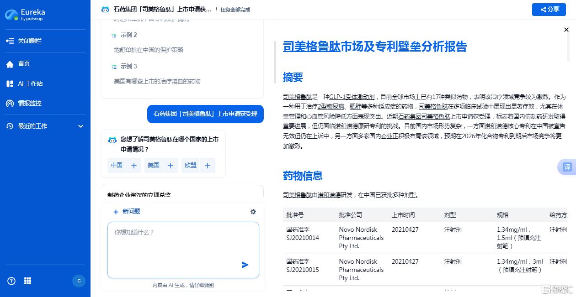Select cell 国药准字 SJ20210014

click(x=303, y=234)
